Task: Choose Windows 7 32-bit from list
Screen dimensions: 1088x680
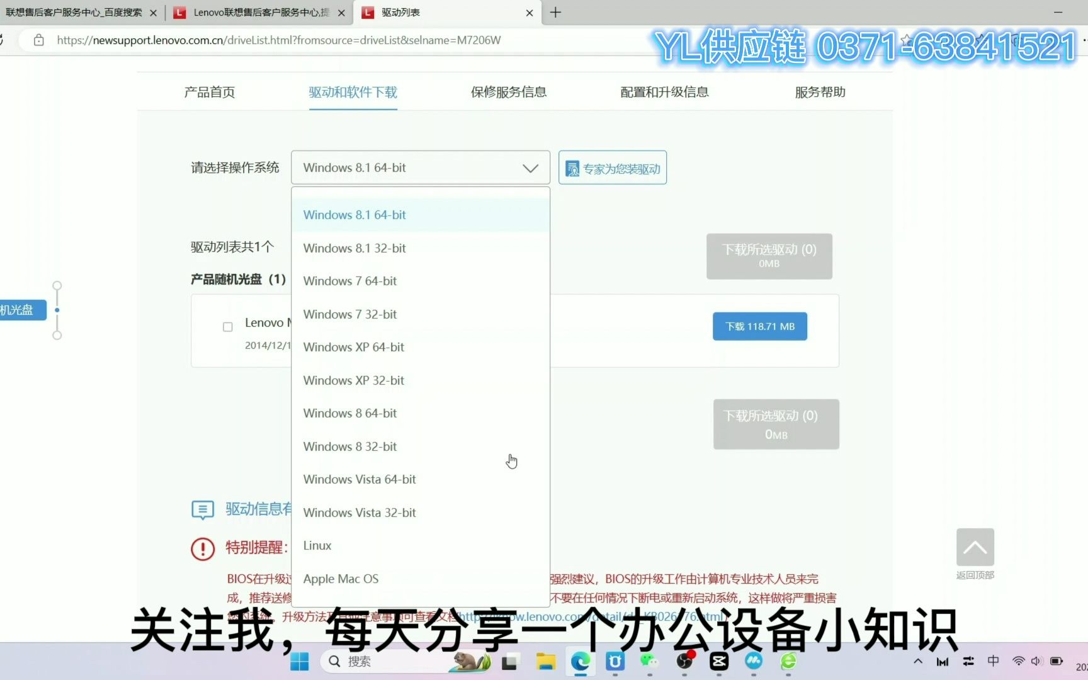Action: pos(421,314)
